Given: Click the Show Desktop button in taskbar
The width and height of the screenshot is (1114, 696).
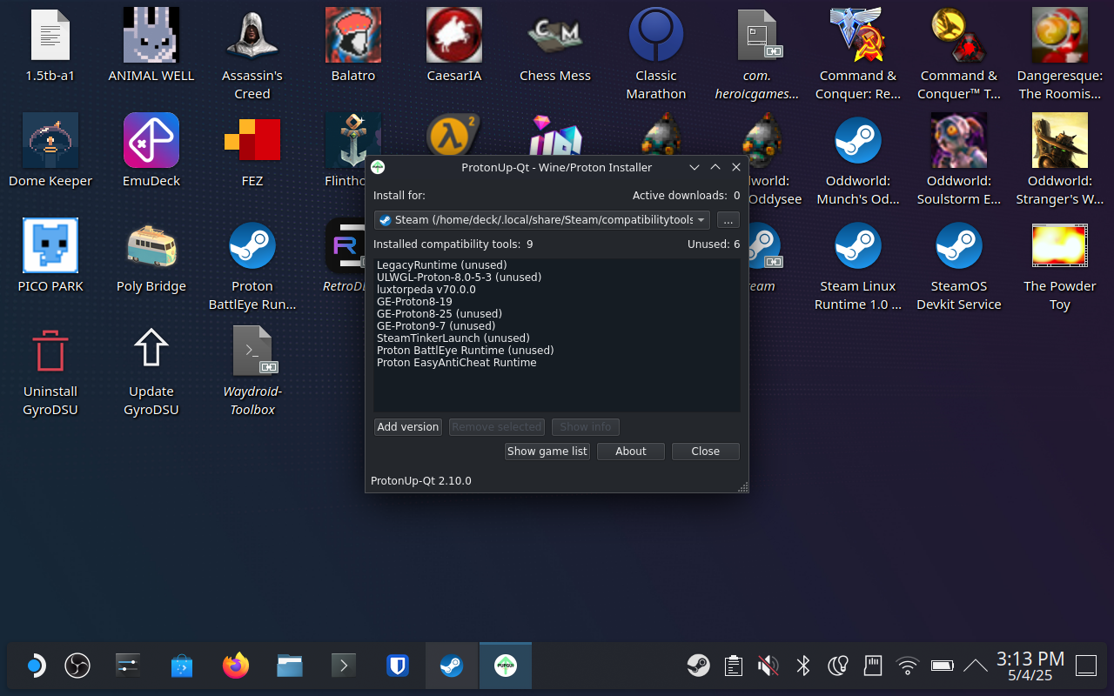Looking at the screenshot, I should tap(1086, 666).
